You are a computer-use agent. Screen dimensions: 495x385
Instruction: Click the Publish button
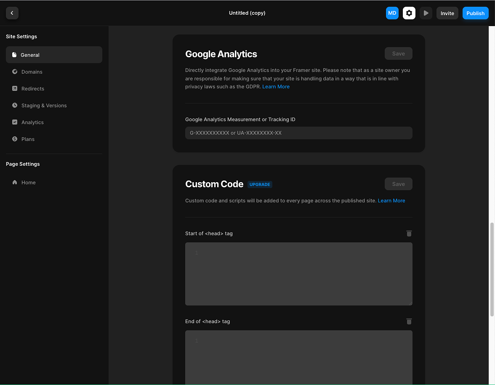(475, 13)
